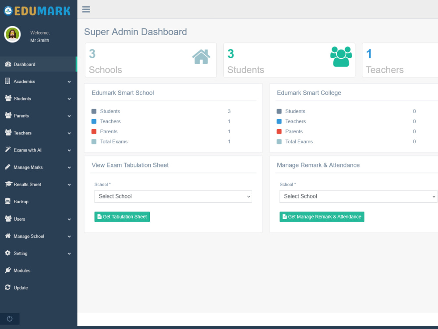Click the Academics building icon
Screen dimensions: 438x329
[x=7, y=81]
